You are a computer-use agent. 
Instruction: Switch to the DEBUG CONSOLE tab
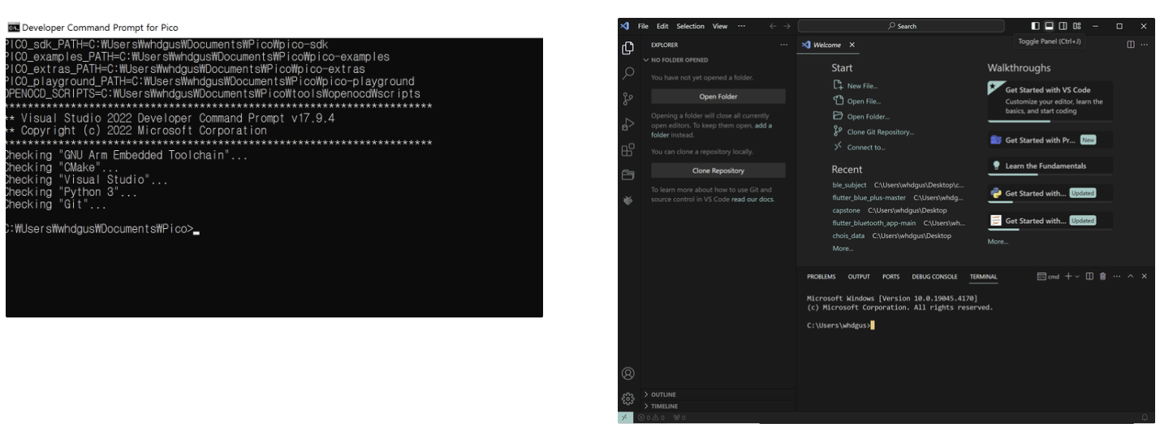934,277
